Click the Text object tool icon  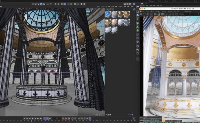click(x=137, y=19)
